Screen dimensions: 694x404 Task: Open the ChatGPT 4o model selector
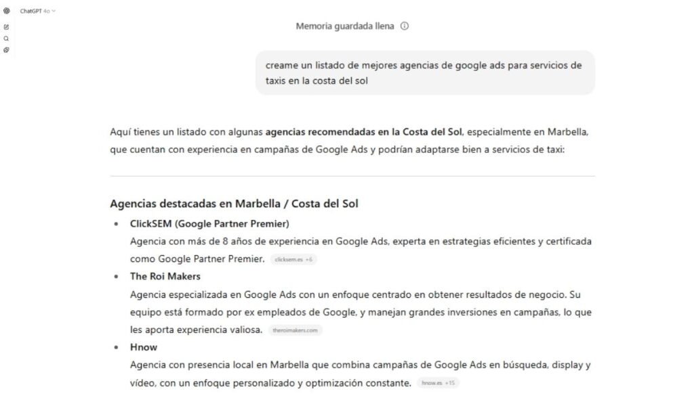click(x=38, y=11)
